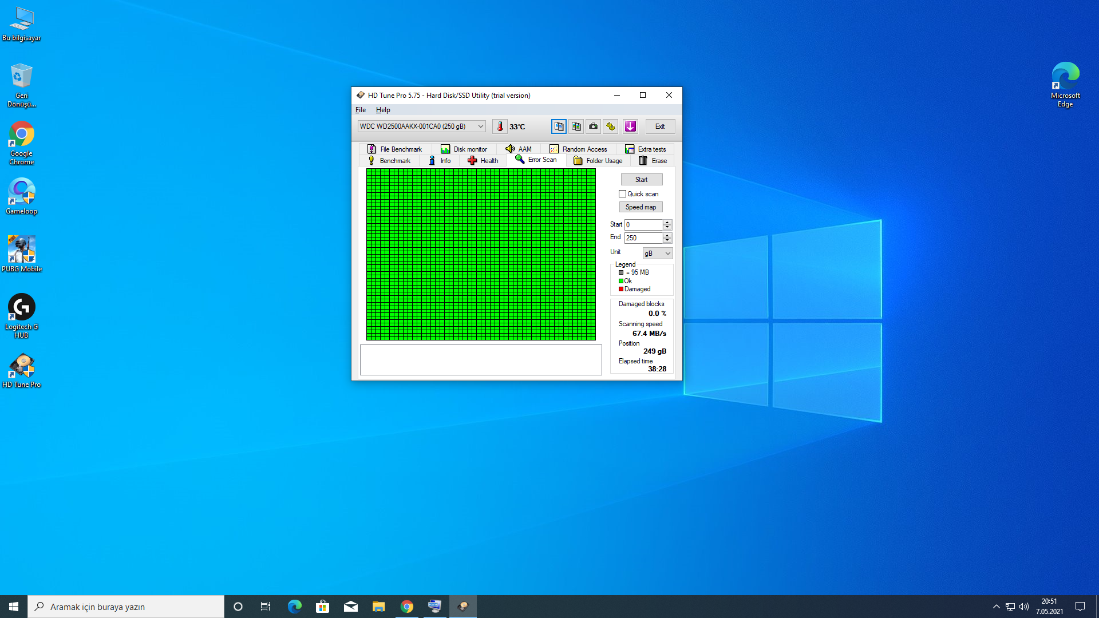Open the File menu

(x=361, y=110)
